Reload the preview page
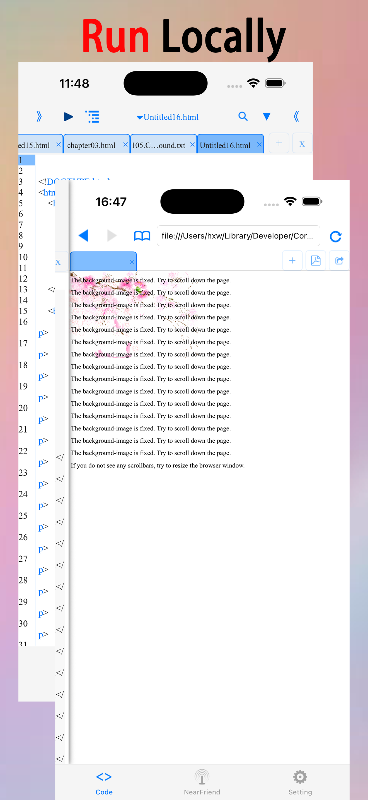Viewport: 368px width, 800px height. [336, 236]
